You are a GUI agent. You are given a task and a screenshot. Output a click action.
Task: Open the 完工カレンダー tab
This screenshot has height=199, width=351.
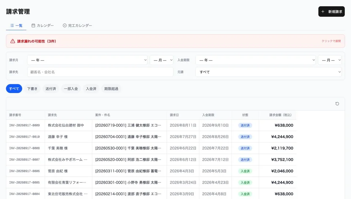[77, 26]
